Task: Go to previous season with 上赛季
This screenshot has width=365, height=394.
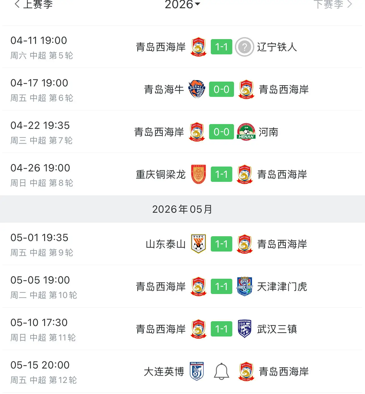Action: coord(33,4)
